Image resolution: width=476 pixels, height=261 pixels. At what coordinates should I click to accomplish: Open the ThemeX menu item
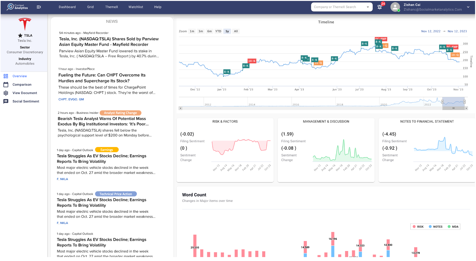click(111, 7)
